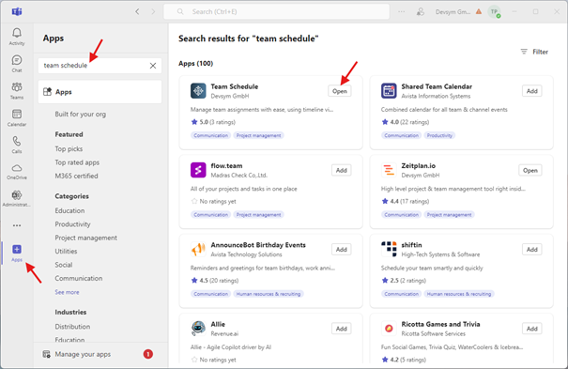This screenshot has width=568, height=369.
Task: Open OneDrive in the sidebar
Action: 17,172
